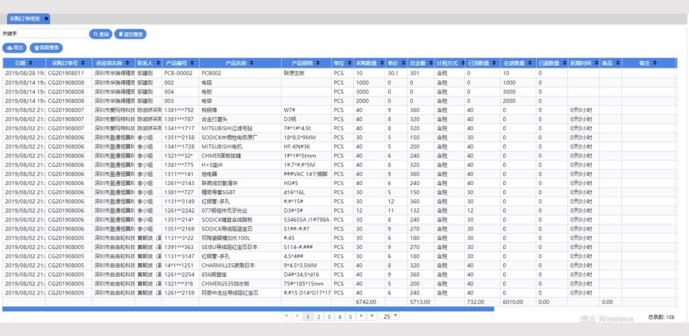Switch to page 3 of results
The height and width of the screenshot is (336, 689).
(x=329, y=317)
